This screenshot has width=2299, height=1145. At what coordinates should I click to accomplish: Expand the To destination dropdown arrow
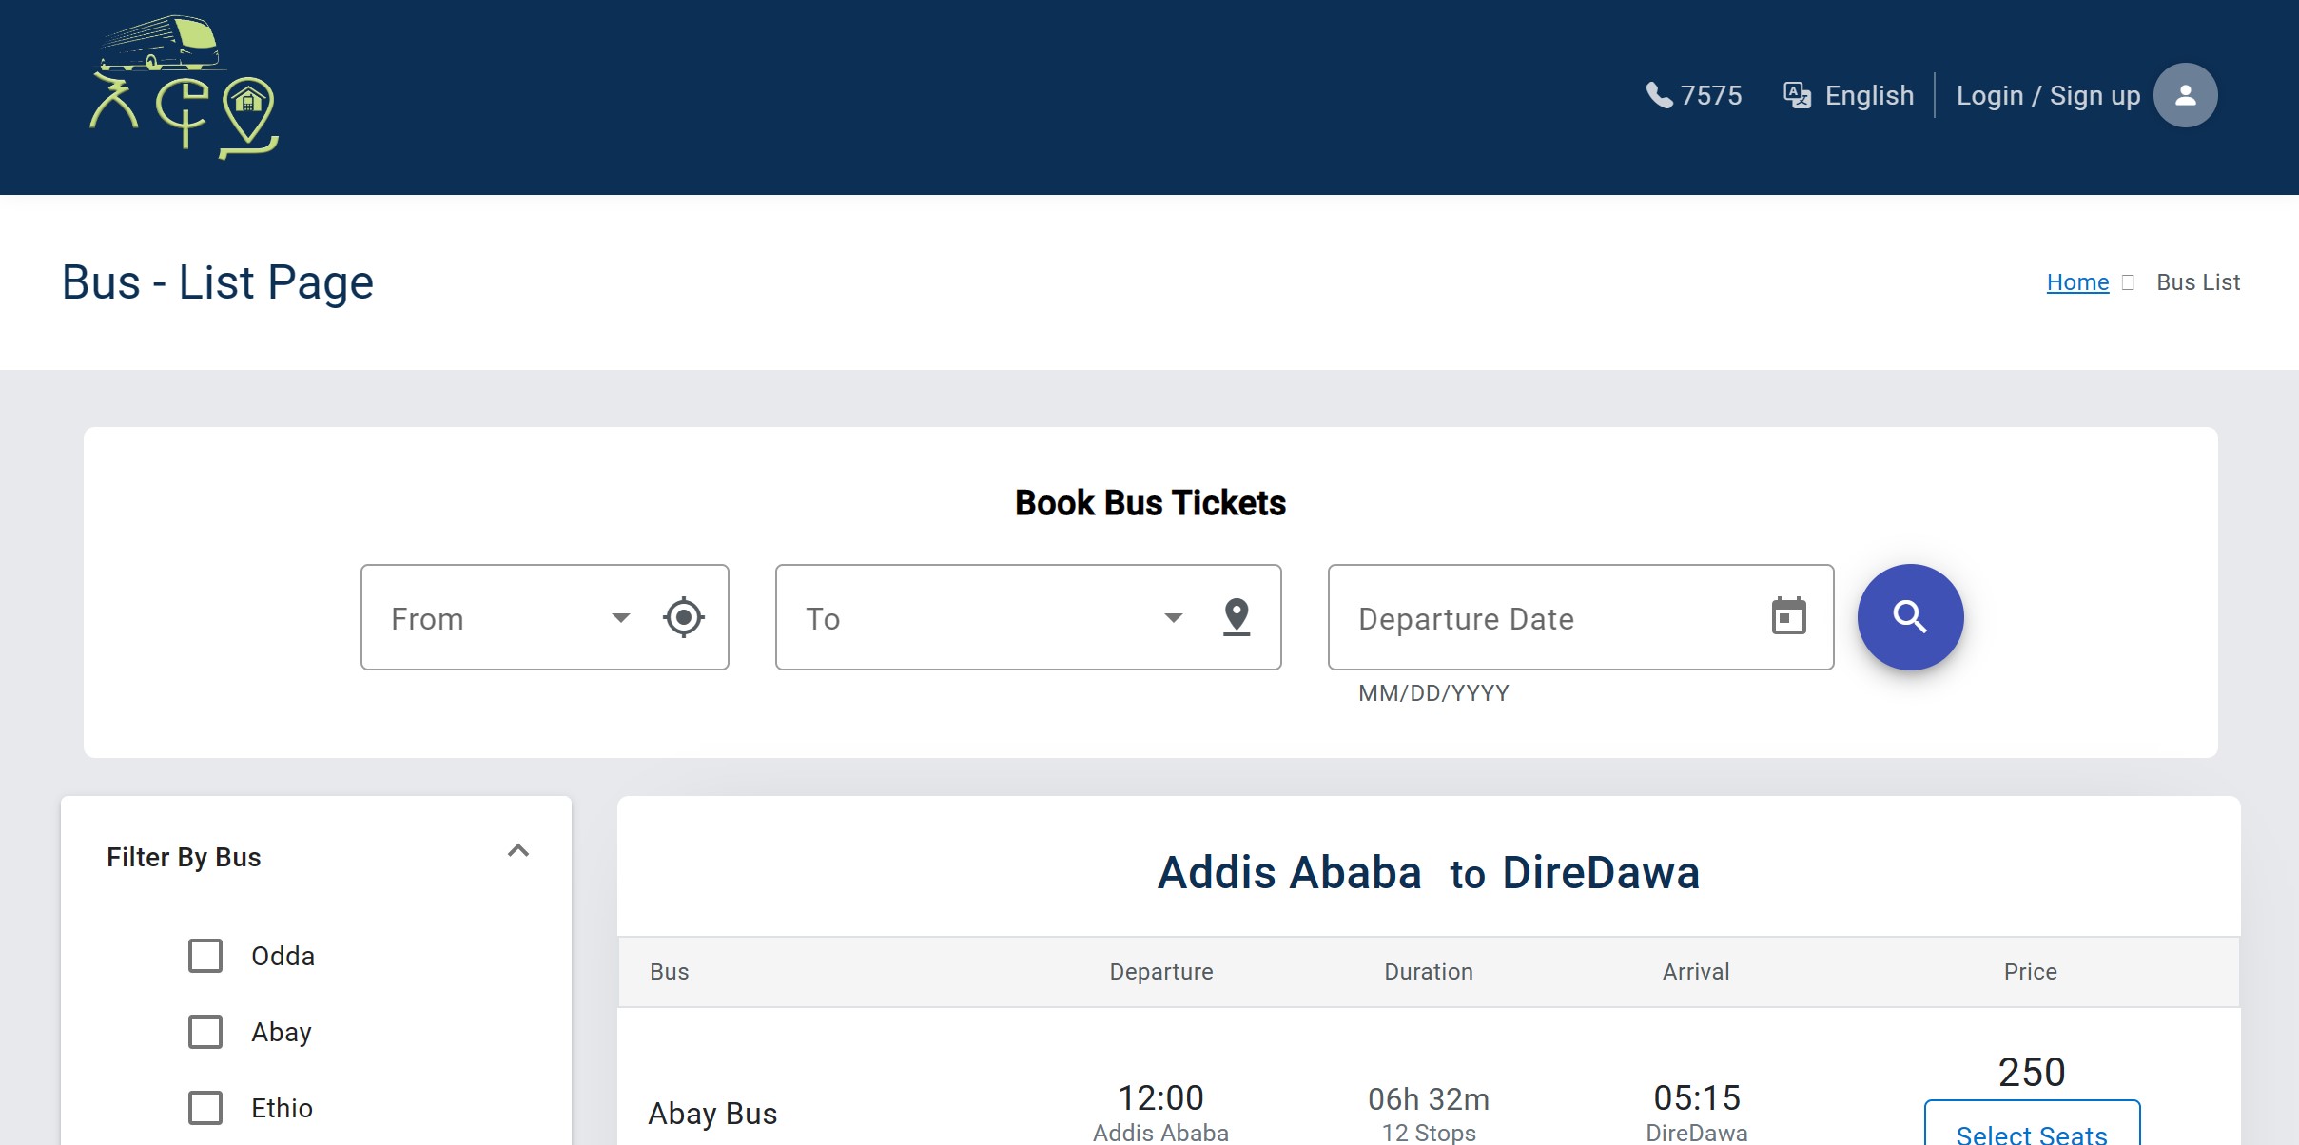(x=1173, y=618)
